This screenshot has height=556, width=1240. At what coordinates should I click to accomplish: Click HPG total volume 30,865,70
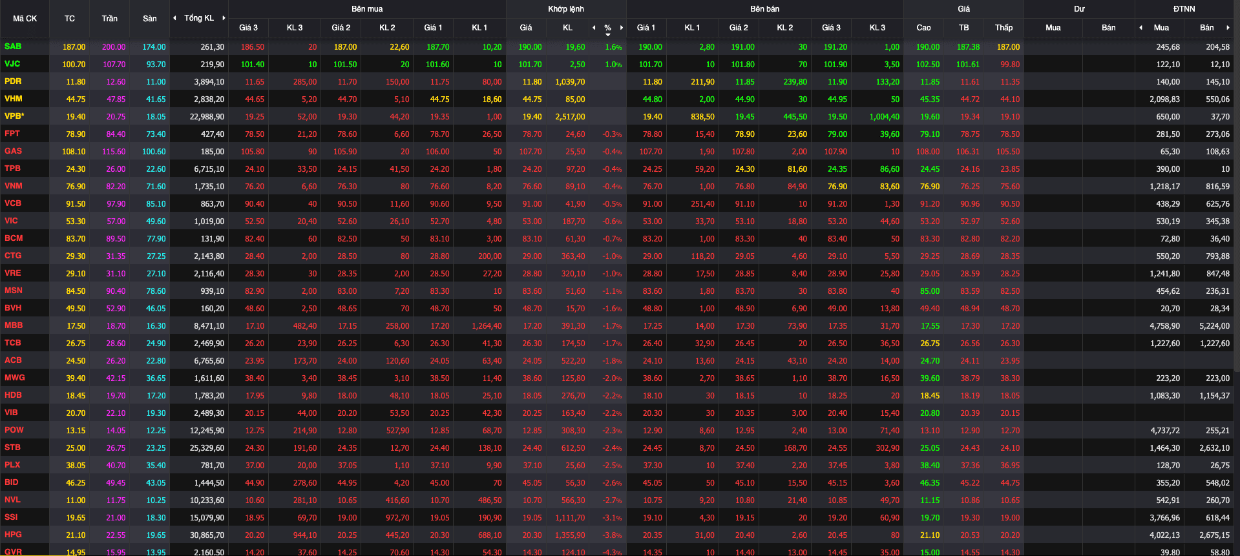tap(207, 535)
